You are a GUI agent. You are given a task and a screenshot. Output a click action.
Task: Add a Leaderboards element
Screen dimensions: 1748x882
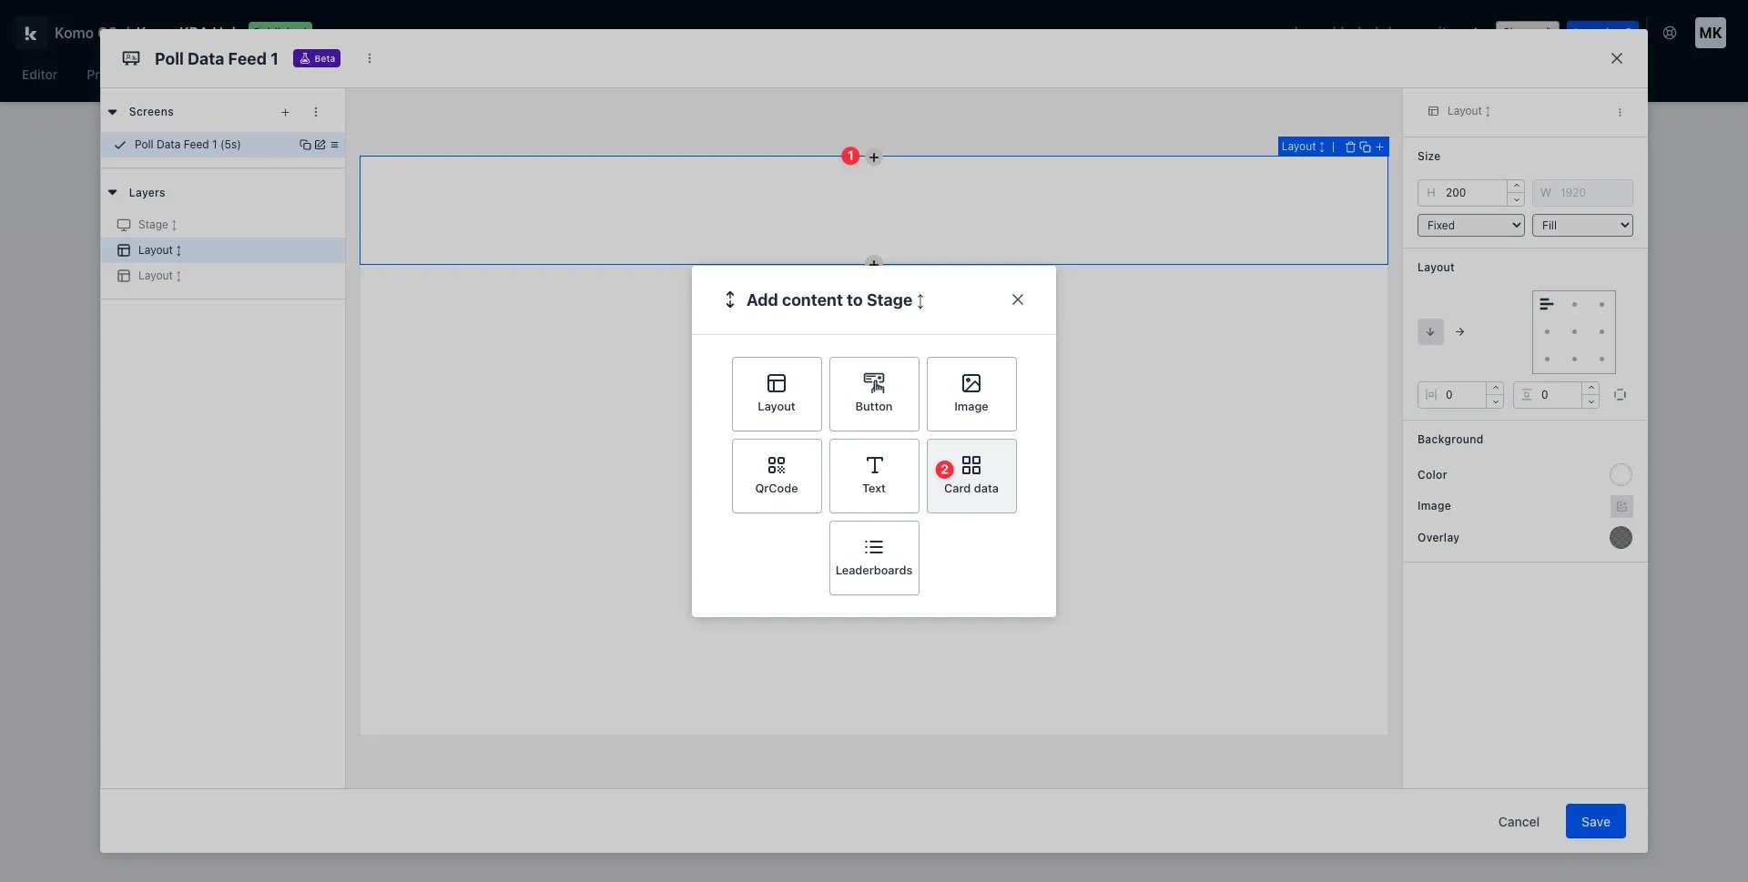(x=874, y=557)
